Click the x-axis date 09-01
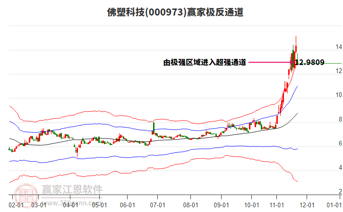Image resolution: width=343 pixels, height=212 pixels. coord(221,205)
